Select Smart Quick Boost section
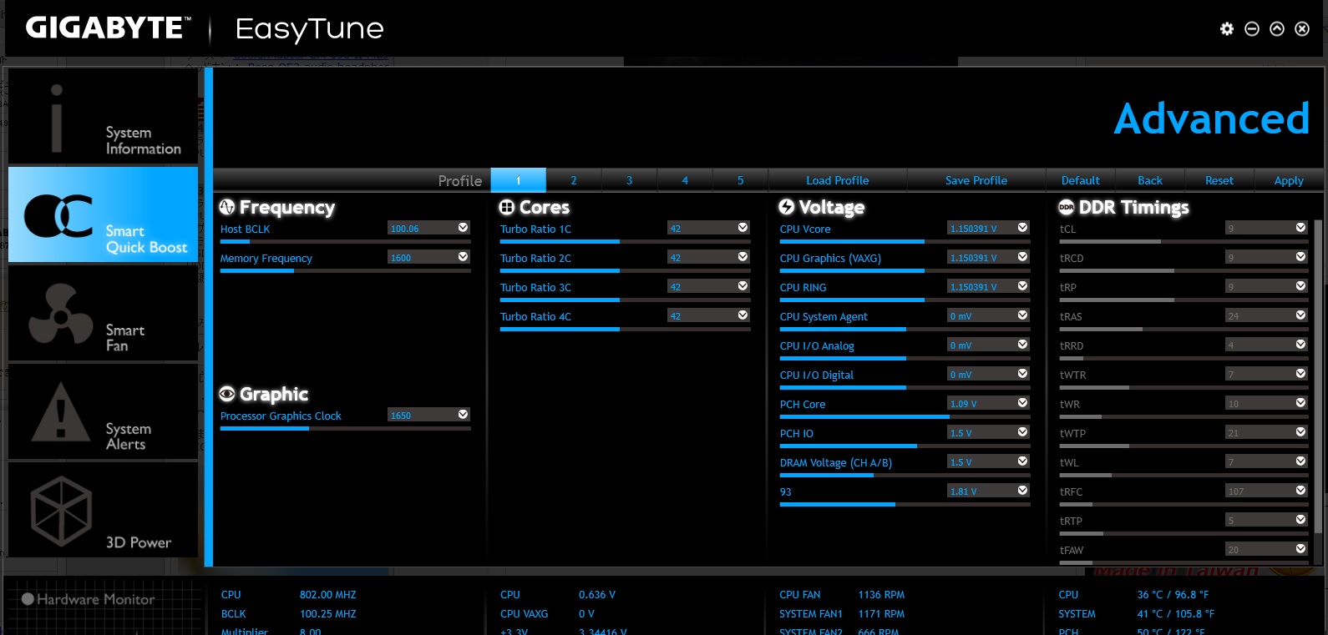 pos(103,214)
